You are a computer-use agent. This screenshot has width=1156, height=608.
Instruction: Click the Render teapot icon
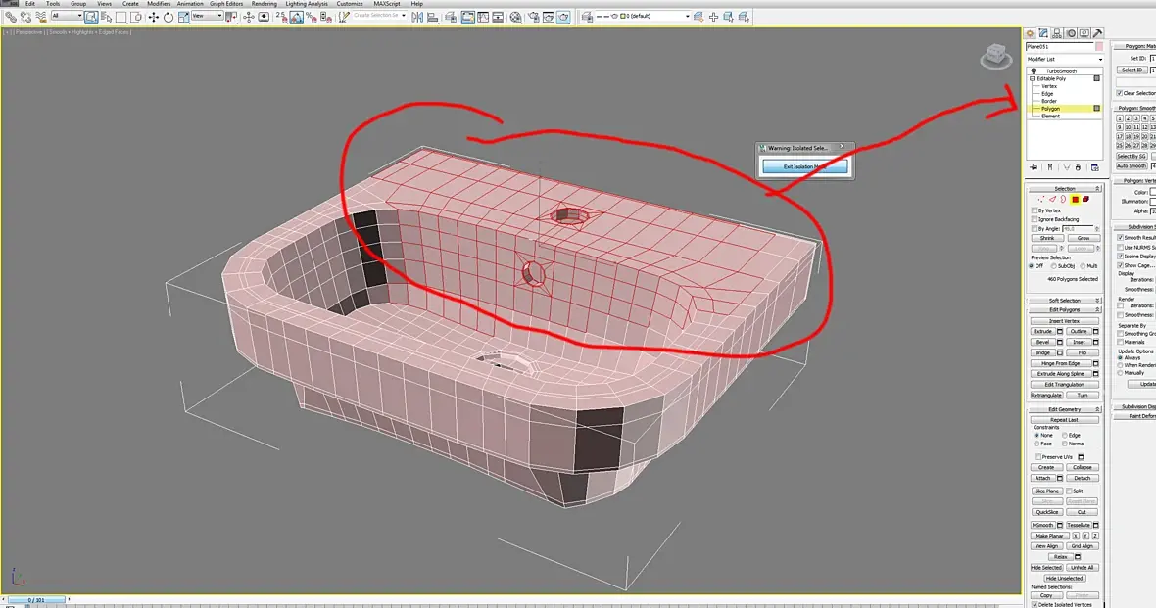coord(563,17)
